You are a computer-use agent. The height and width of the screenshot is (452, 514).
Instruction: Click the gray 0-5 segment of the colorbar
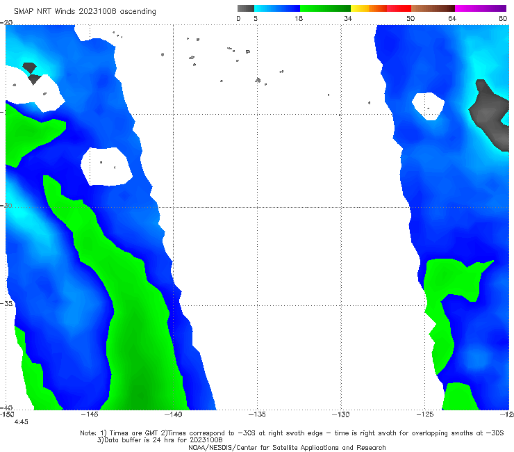coord(246,8)
